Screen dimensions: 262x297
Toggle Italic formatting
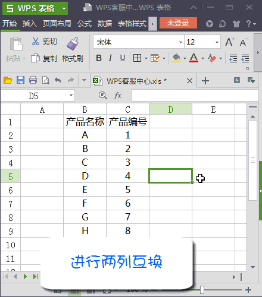tap(110, 58)
